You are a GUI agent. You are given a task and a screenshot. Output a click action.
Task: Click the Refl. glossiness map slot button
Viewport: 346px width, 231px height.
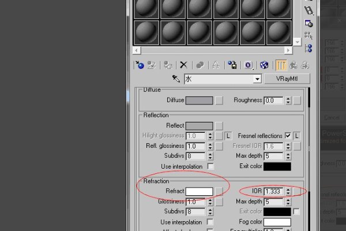click(x=219, y=146)
